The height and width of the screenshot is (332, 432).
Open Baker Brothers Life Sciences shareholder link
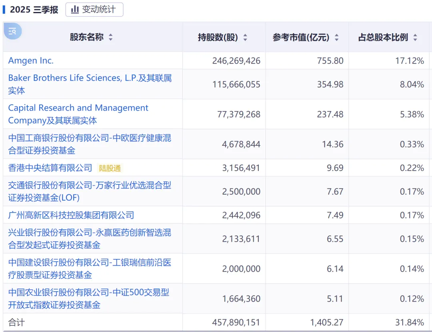point(90,78)
